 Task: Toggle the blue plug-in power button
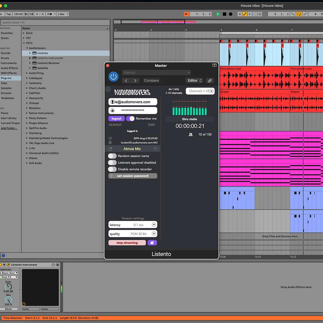pos(113,77)
